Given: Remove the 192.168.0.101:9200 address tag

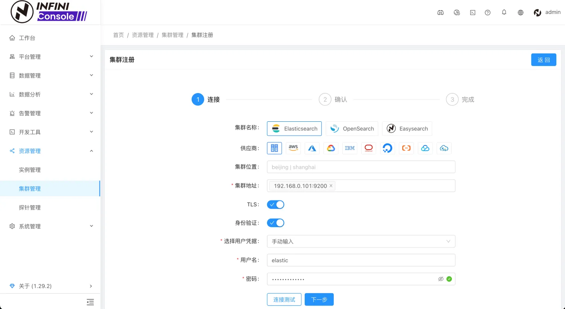Looking at the screenshot, I should click(331, 186).
